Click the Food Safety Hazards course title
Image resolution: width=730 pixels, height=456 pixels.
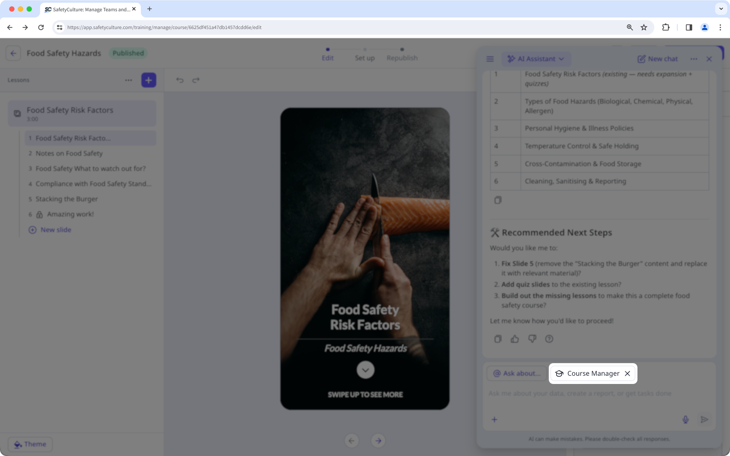pos(64,53)
